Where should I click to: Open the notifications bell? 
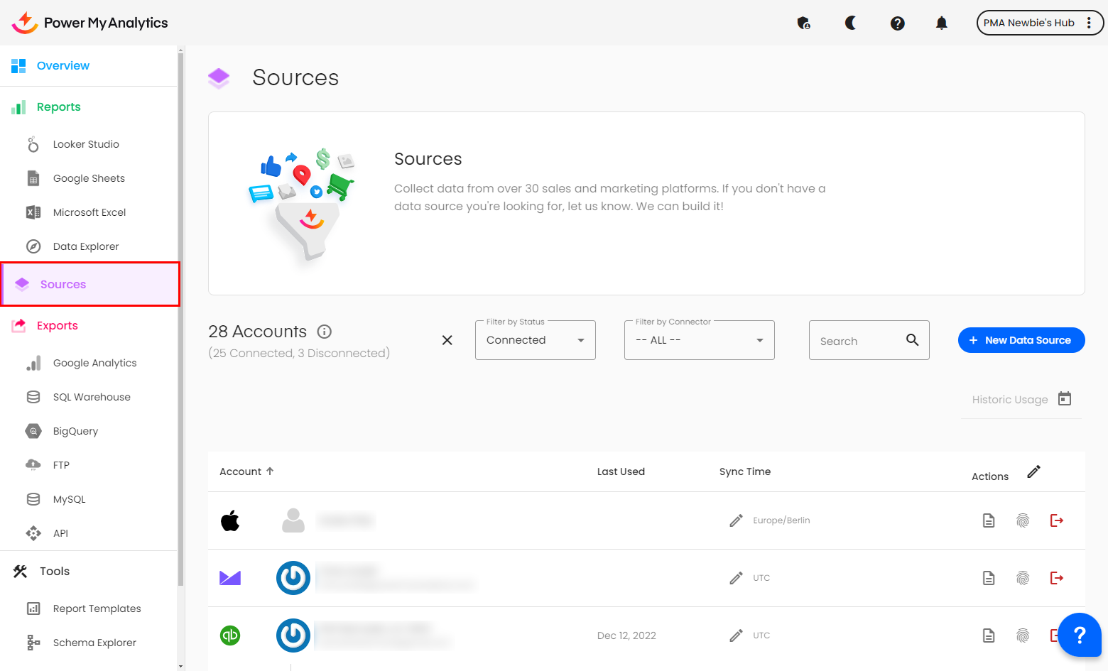(x=941, y=23)
